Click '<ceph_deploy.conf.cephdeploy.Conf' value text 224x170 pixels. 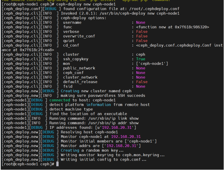174,45
